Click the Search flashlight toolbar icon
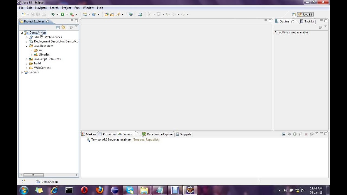The height and width of the screenshot is (195, 347). pos(118,14)
